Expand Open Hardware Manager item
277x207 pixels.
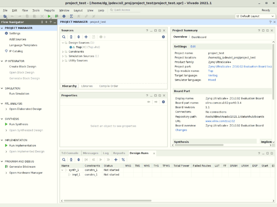click(6, 173)
